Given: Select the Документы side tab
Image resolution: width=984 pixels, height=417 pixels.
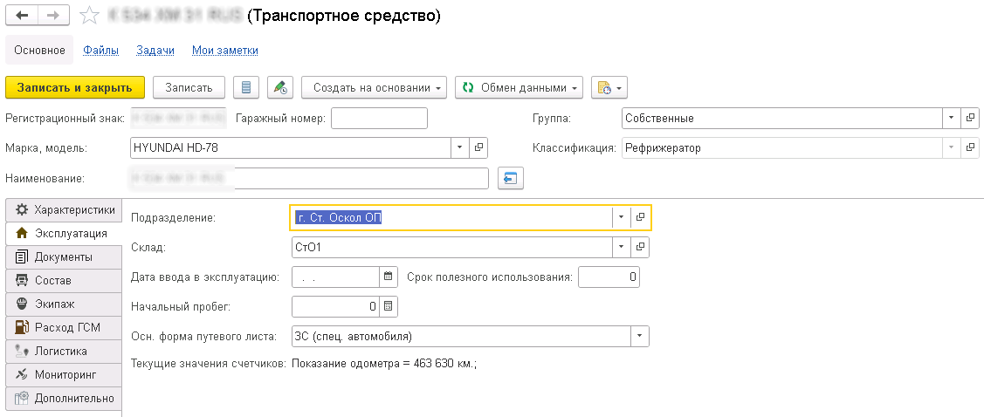Looking at the screenshot, I should [x=63, y=257].
